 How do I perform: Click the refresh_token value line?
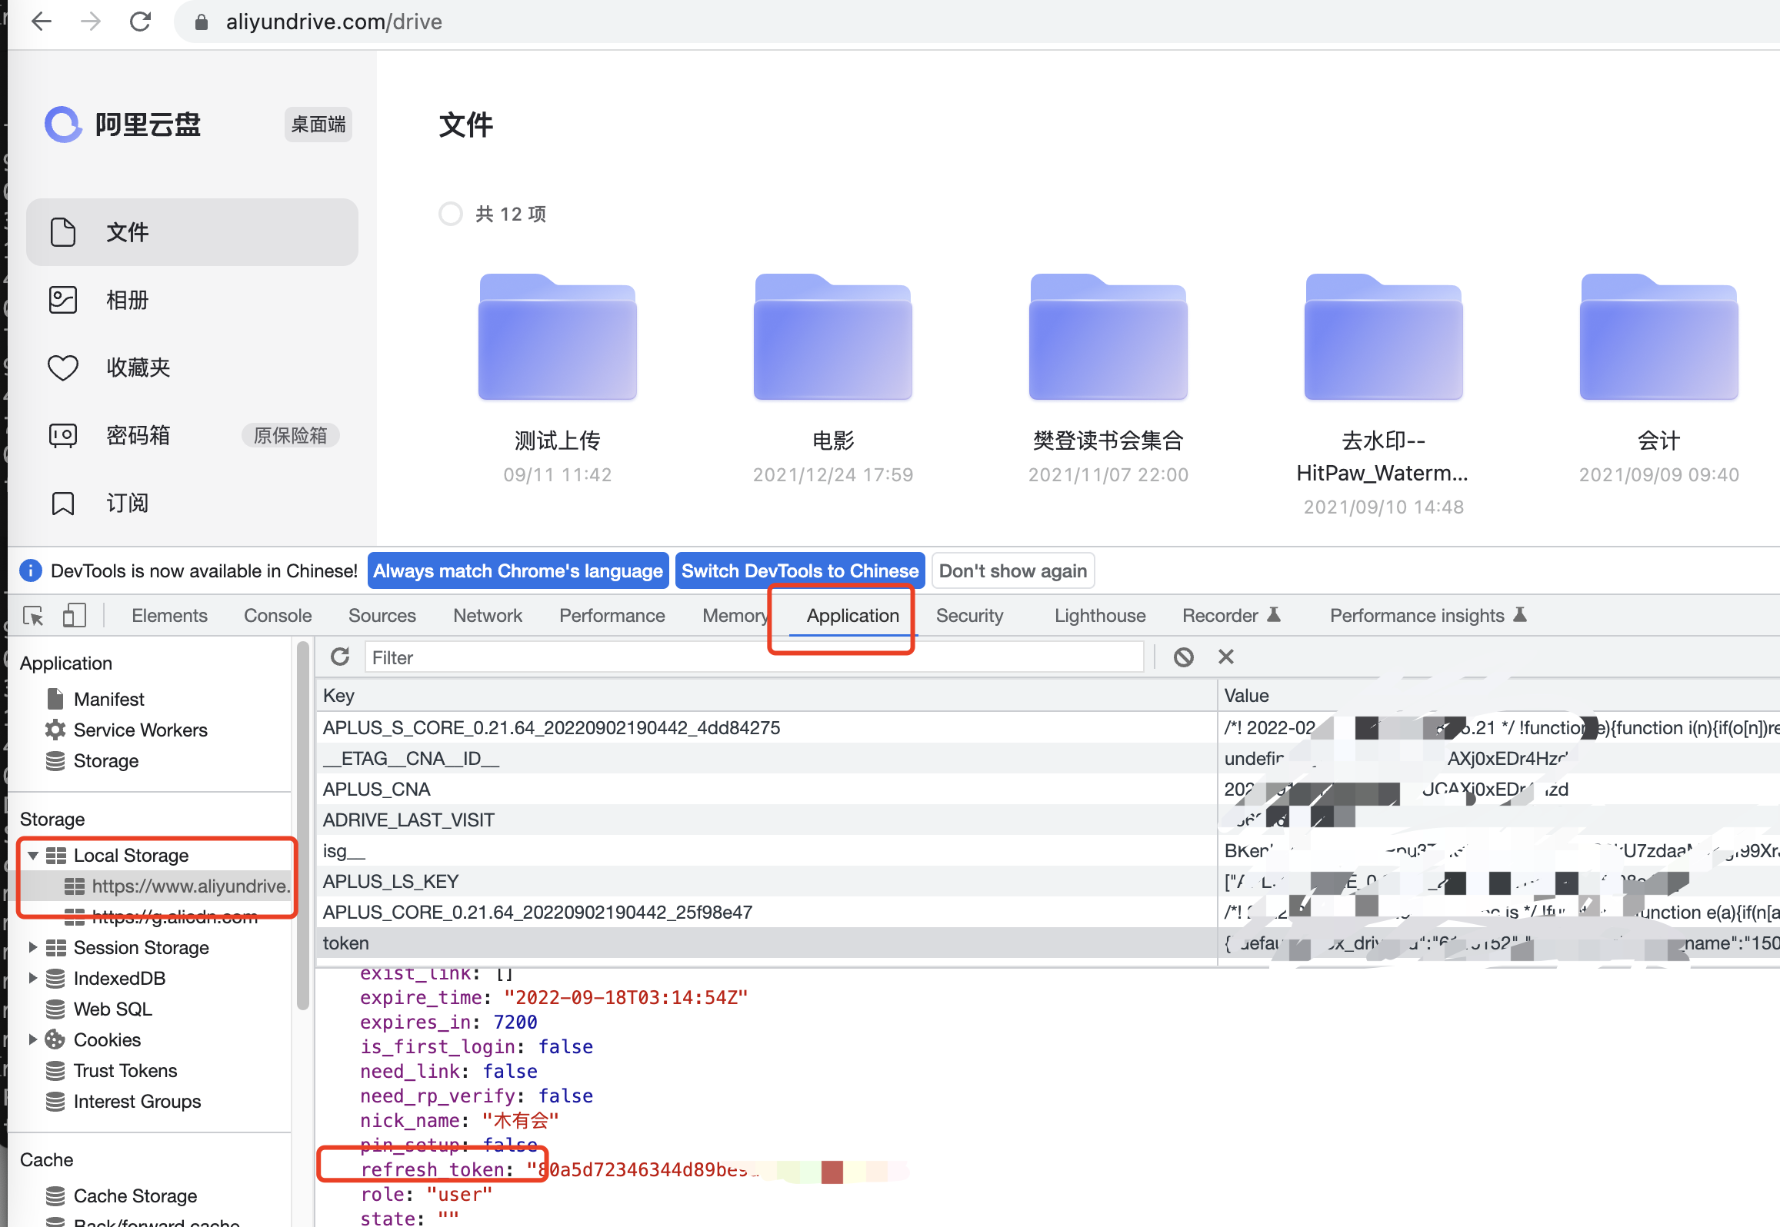tap(635, 1169)
